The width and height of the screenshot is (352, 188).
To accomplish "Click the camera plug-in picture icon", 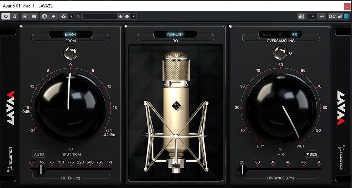I will 301,16.
